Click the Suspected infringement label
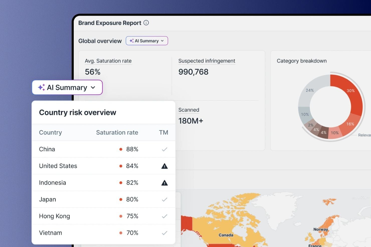The width and height of the screenshot is (371, 247). [x=207, y=61]
